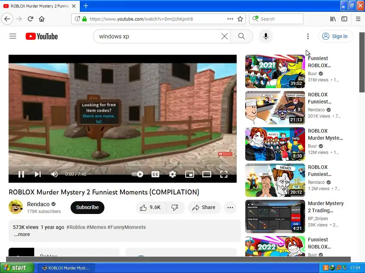The height and width of the screenshot is (273, 365).
Task: Search with your voice microphone
Action: (x=266, y=36)
